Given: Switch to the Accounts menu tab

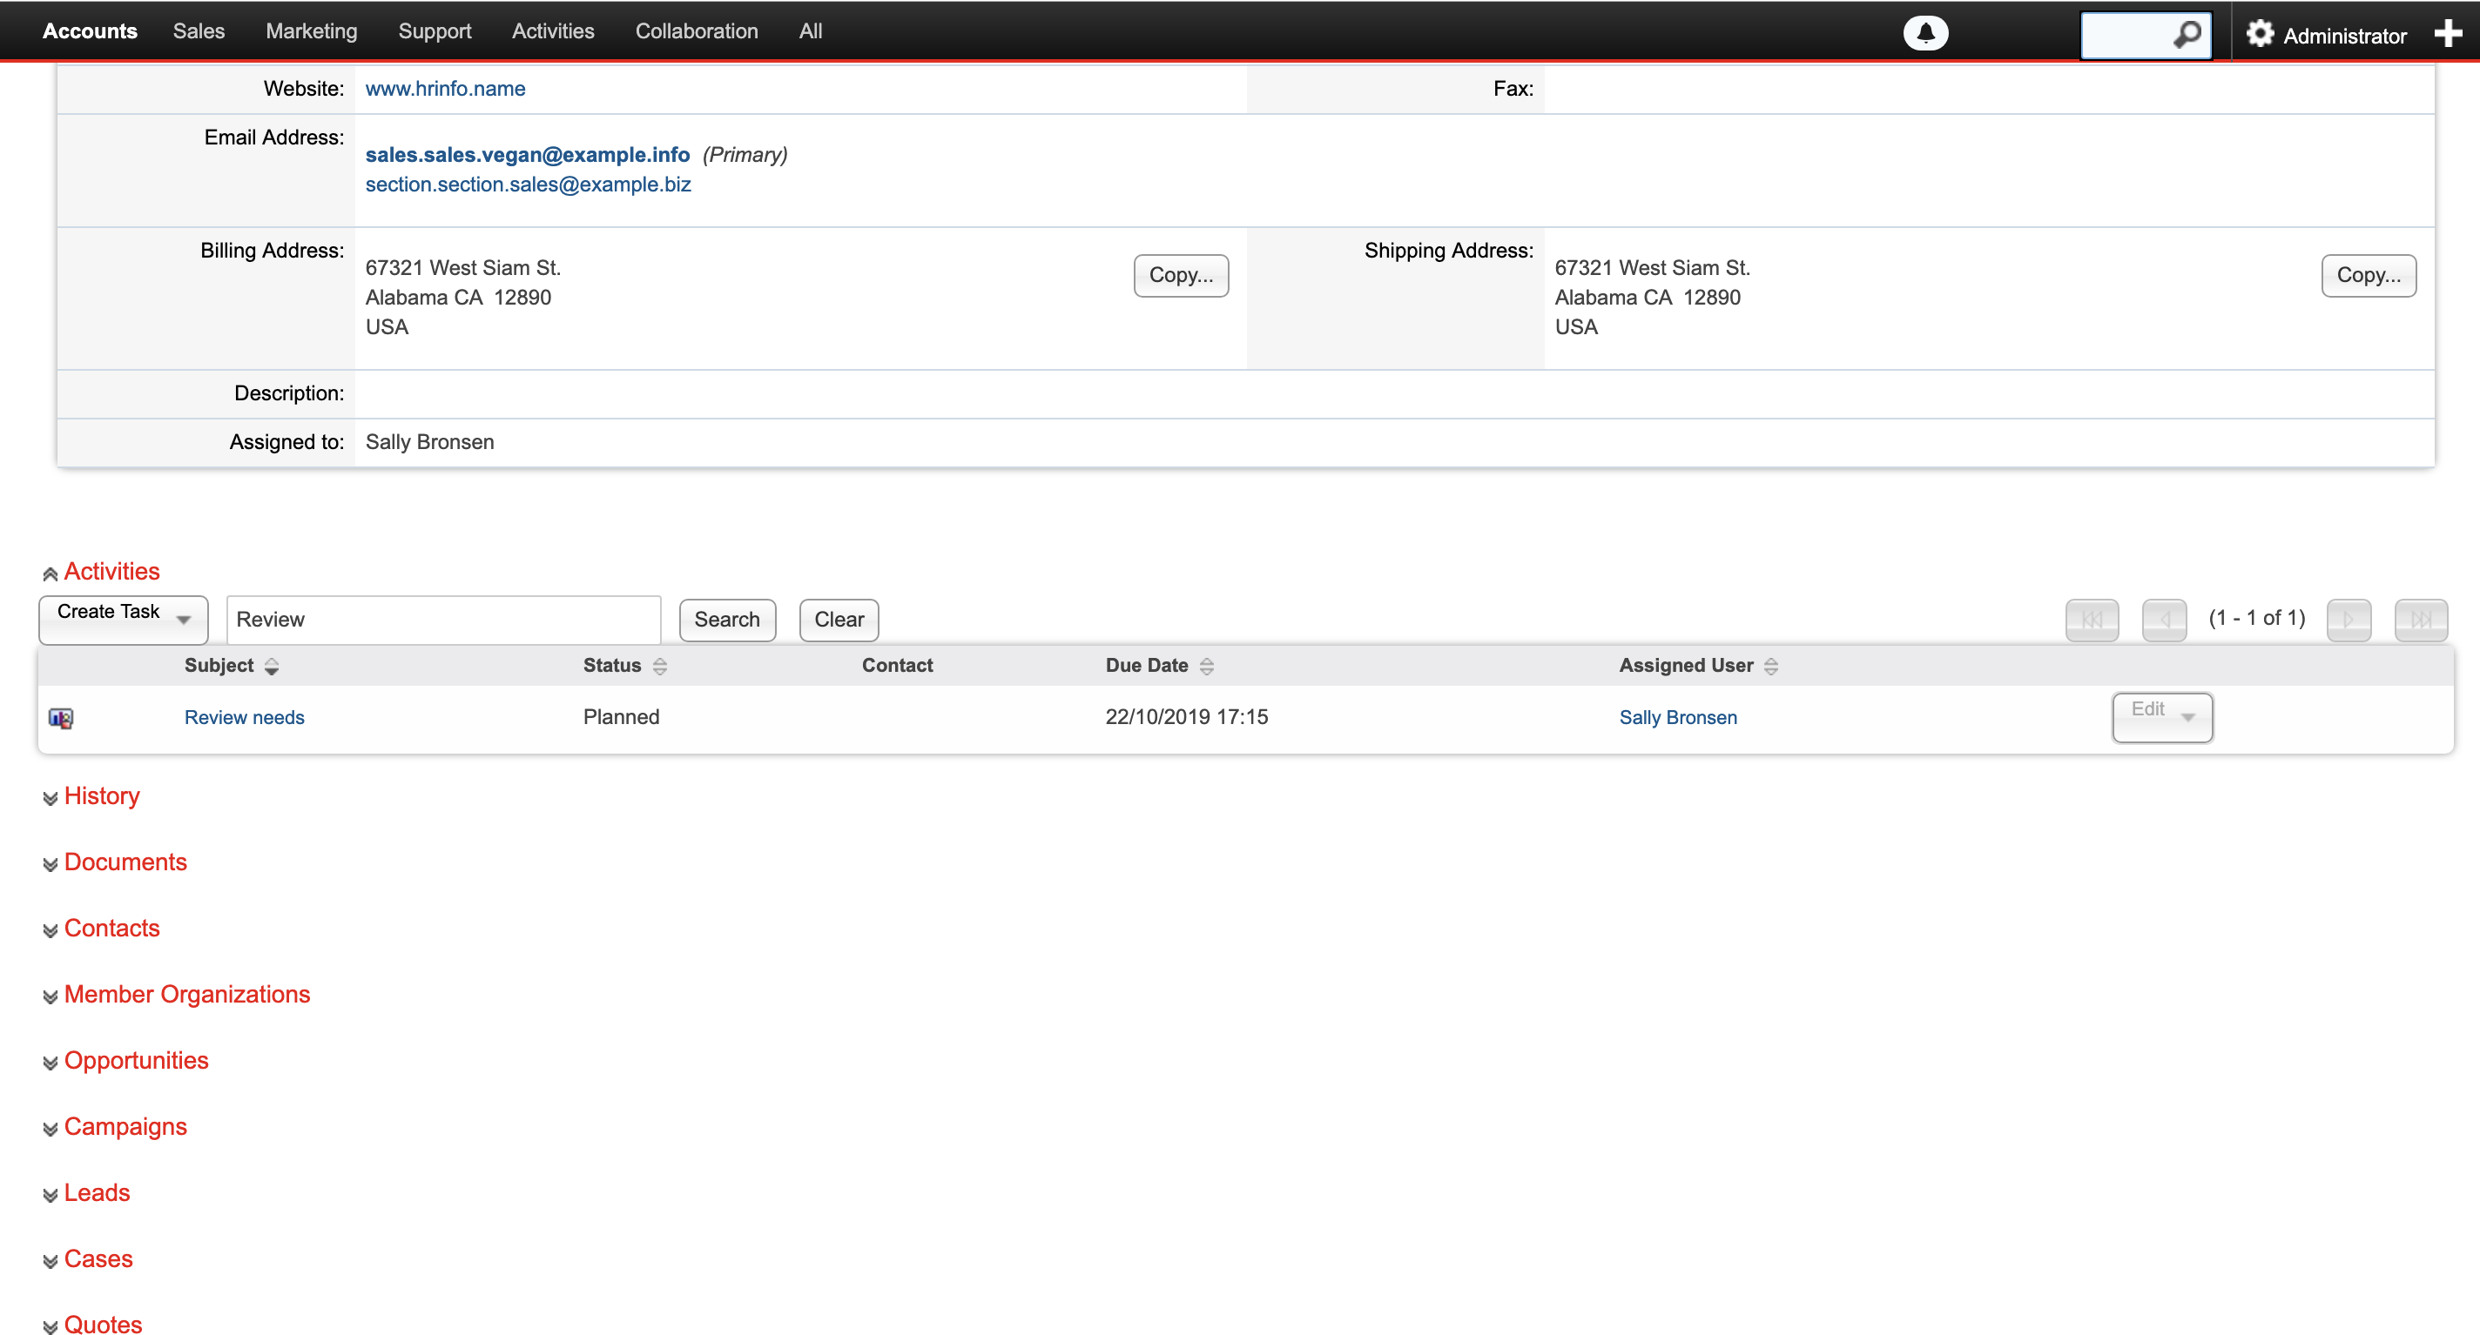Looking at the screenshot, I should pyautogui.click(x=90, y=30).
